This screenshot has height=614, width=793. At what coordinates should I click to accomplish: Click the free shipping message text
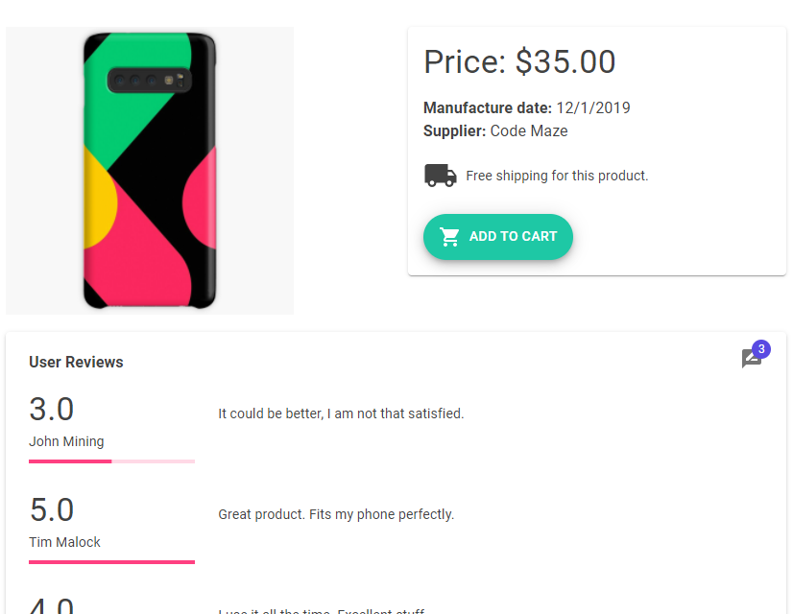pos(557,176)
